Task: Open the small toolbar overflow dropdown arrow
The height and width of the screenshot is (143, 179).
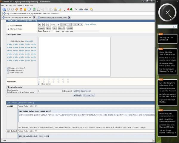Action: point(65,10)
